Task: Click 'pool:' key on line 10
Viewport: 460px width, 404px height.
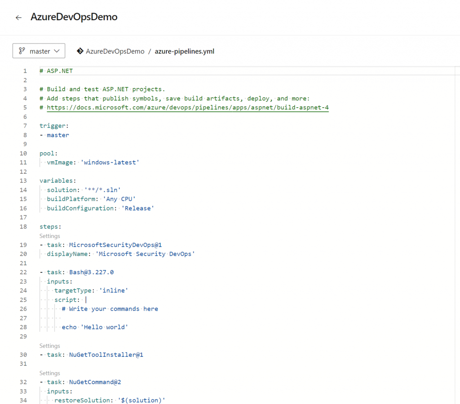Action: coord(49,154)
